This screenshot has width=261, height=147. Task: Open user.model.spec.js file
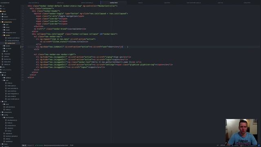(13, 99)
